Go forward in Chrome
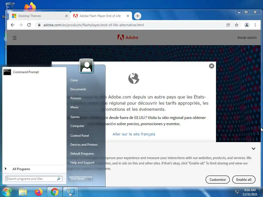Image resolution: width=263 pixels, height=197 pixels. pyautogui.click(x=21, y=25)
